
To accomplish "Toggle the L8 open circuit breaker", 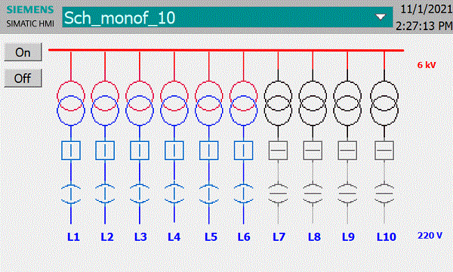I will (x=313, y=150).
